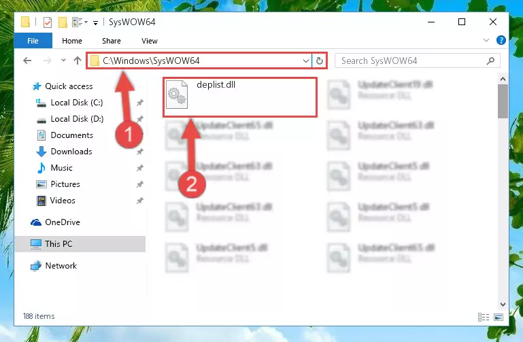Viewport: 523px width, 342px height.
Task: Go back with the Back arrow
Action: click(27, 61)
